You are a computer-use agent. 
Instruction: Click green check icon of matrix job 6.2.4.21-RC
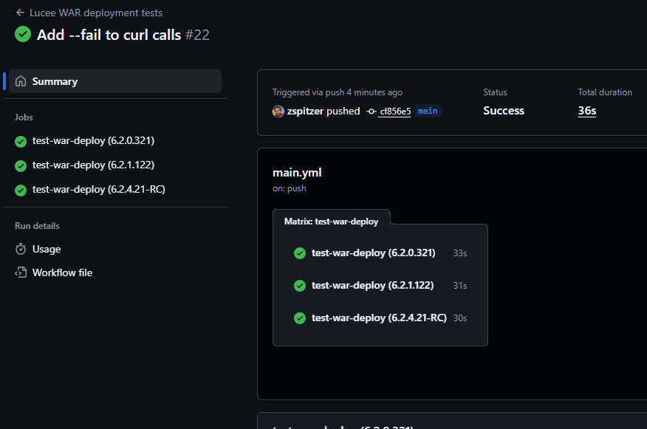coord(300,318)
